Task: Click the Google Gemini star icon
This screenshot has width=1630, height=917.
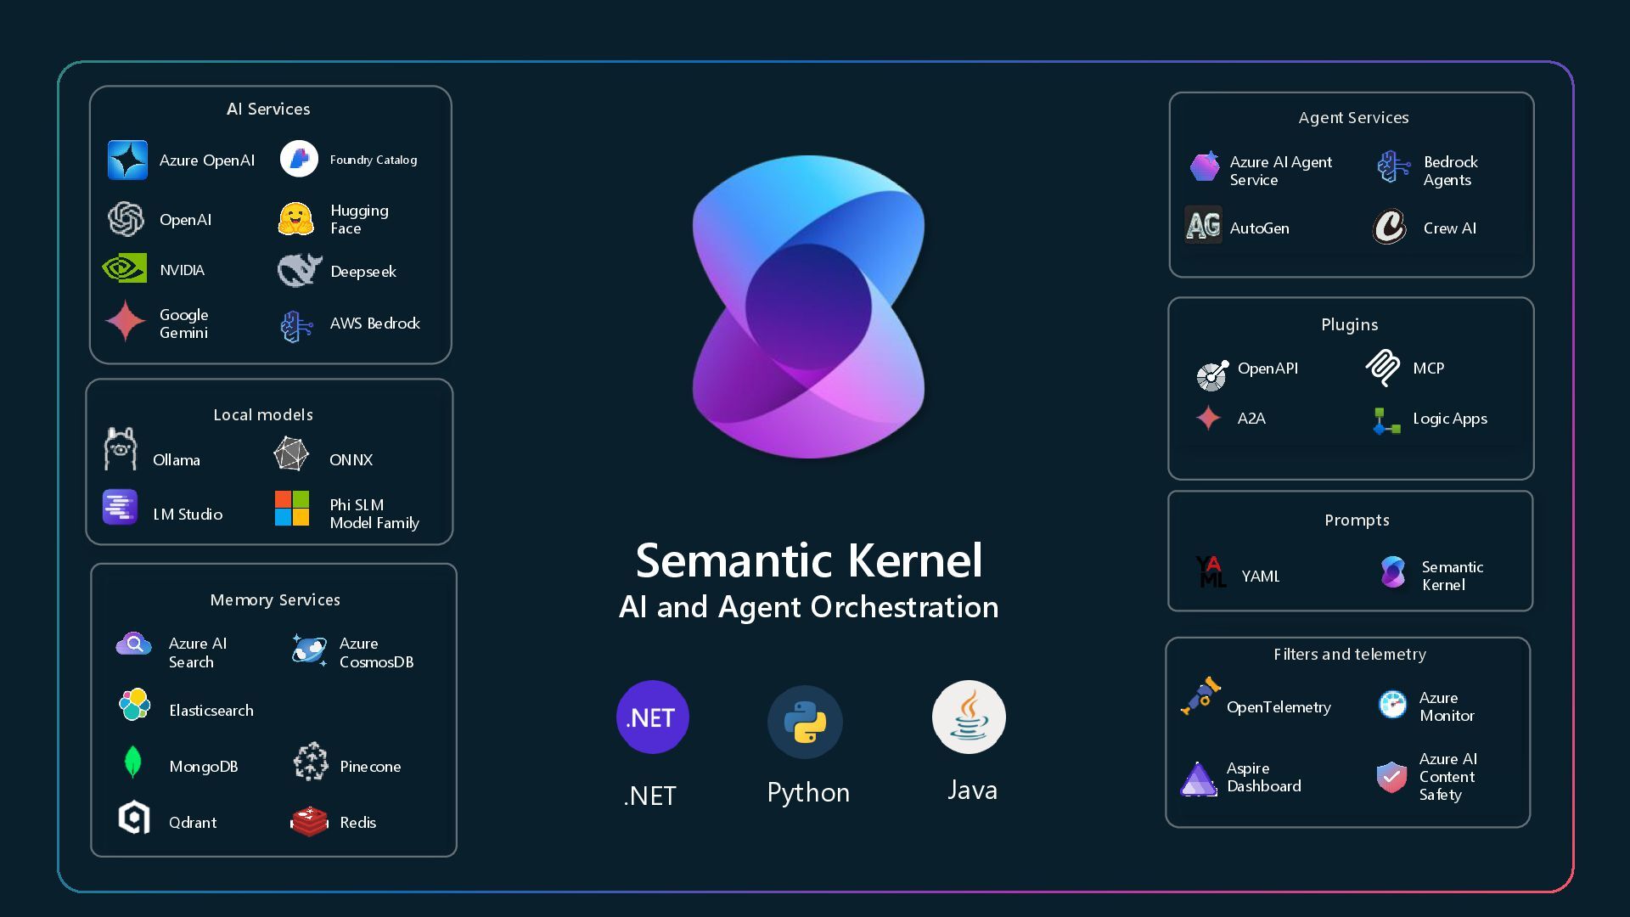Action: [125, 321]
